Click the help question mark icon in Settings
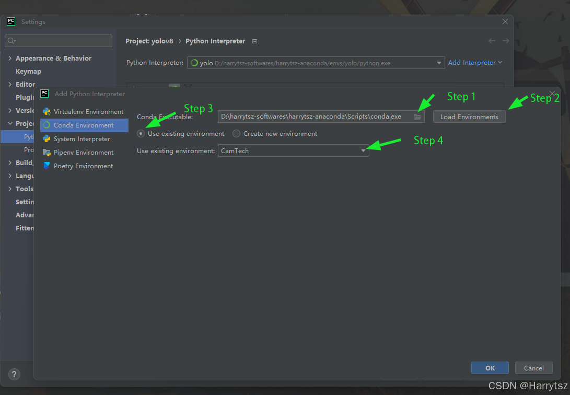The height and width of the screenshot is (395, 570). (14, 374)
